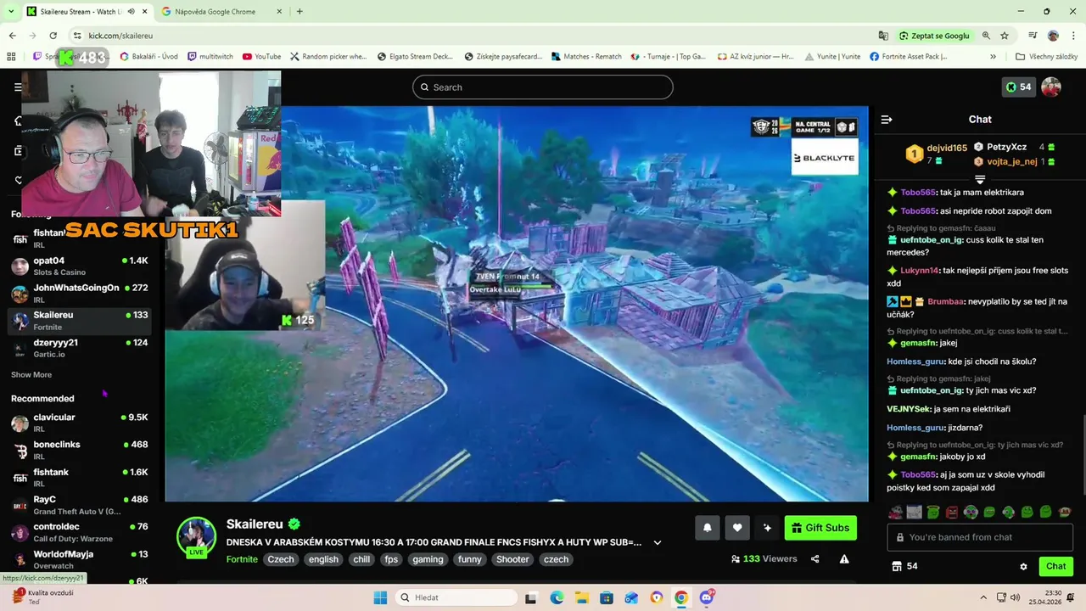1086x611 pixels.
Task: Open Chrome's three-dot menu
Action: [x=1073, y=36]
